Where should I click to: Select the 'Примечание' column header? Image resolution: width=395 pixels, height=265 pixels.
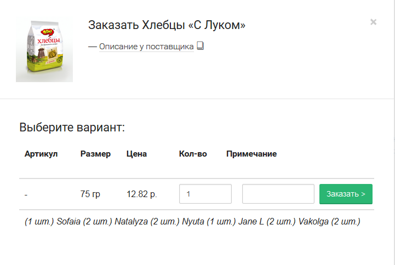pyautogui.click(x=251, y=154)
